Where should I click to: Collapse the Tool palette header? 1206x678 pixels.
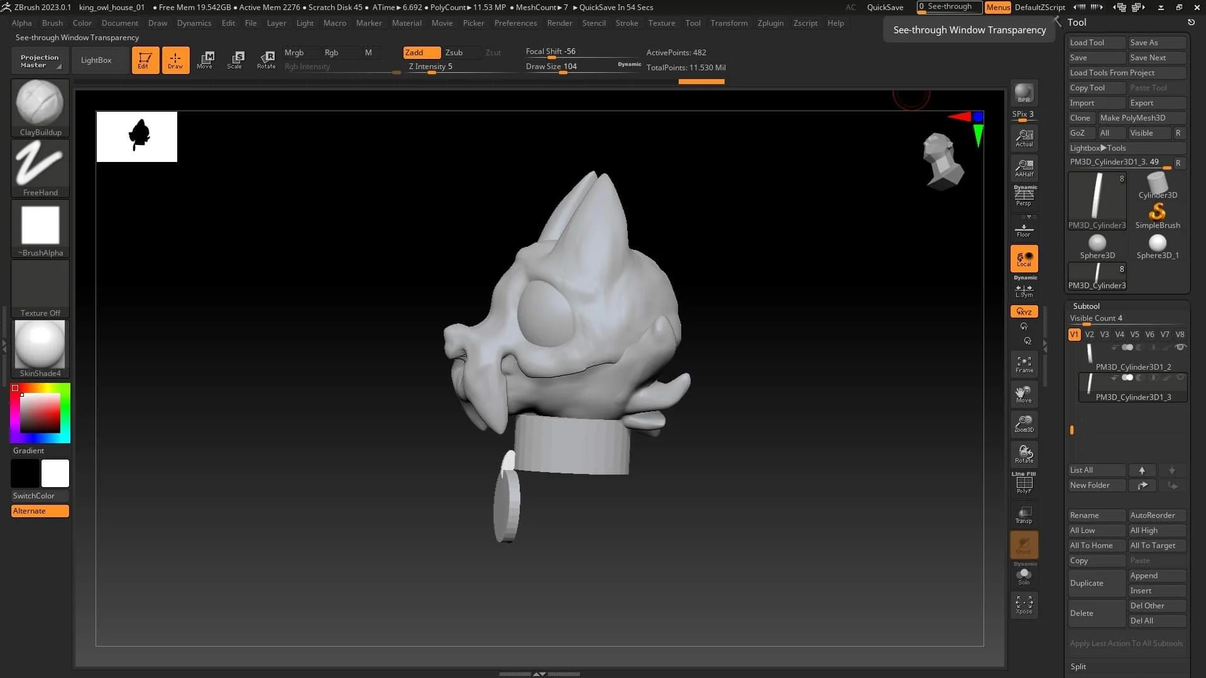click(x=1077, y=22)
